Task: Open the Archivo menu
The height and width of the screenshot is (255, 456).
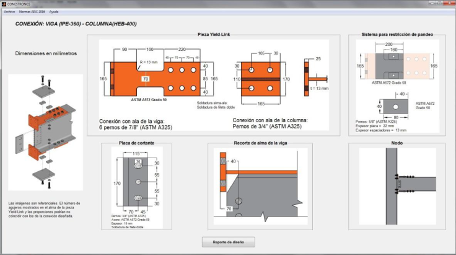Action: point(9,11)
